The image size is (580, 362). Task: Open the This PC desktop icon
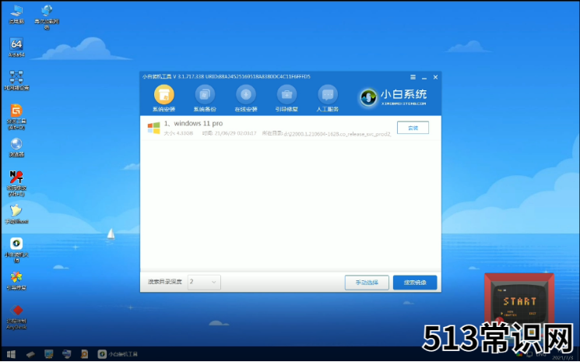point(16,12)
